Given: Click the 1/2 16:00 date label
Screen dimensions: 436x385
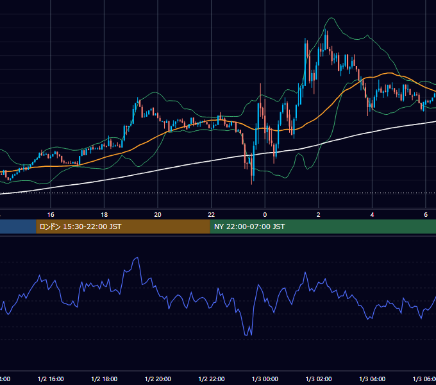Looking at the screenshot, I should (51, 379).
